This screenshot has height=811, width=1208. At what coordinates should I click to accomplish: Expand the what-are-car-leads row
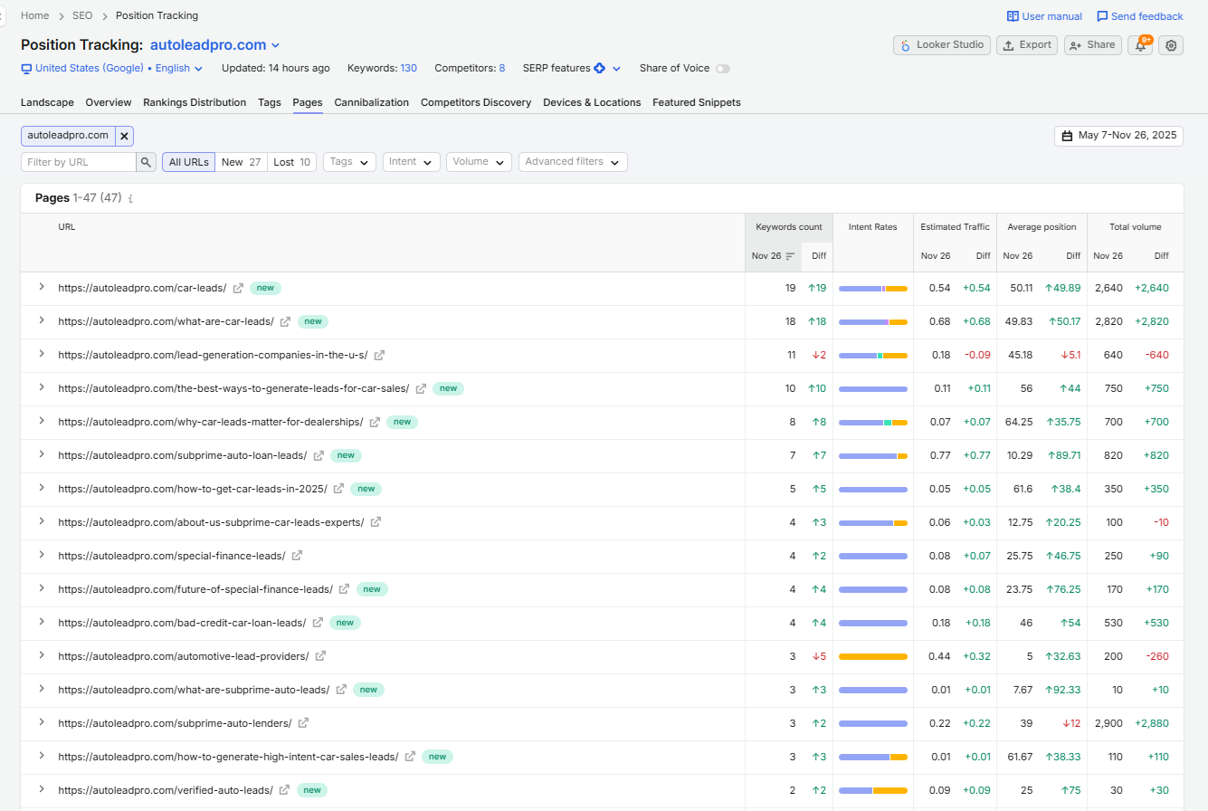pos(41,320)
